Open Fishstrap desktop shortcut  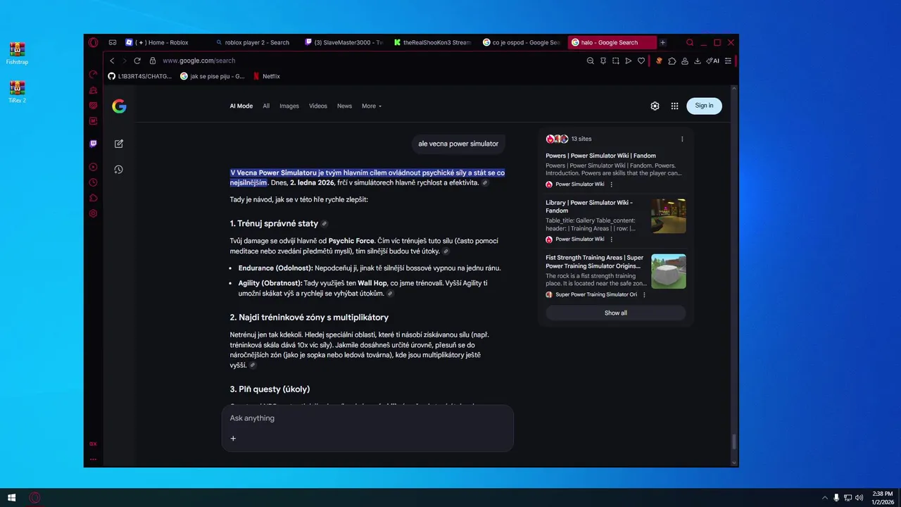17,54
